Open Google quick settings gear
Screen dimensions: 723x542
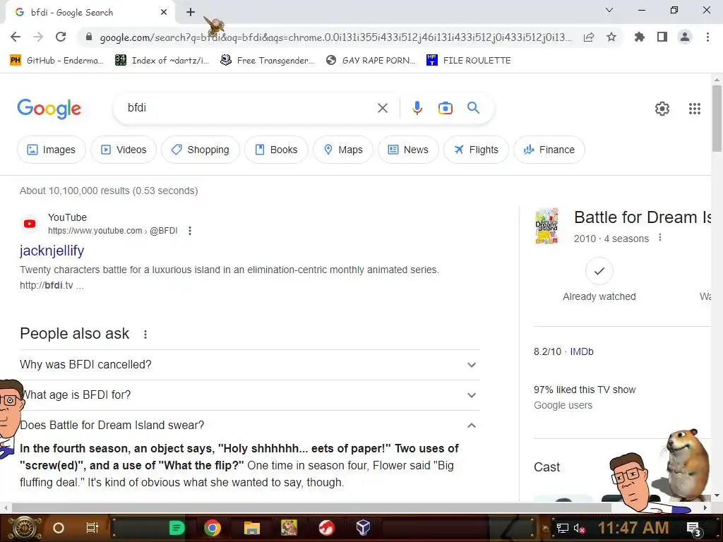coord(662,108)
